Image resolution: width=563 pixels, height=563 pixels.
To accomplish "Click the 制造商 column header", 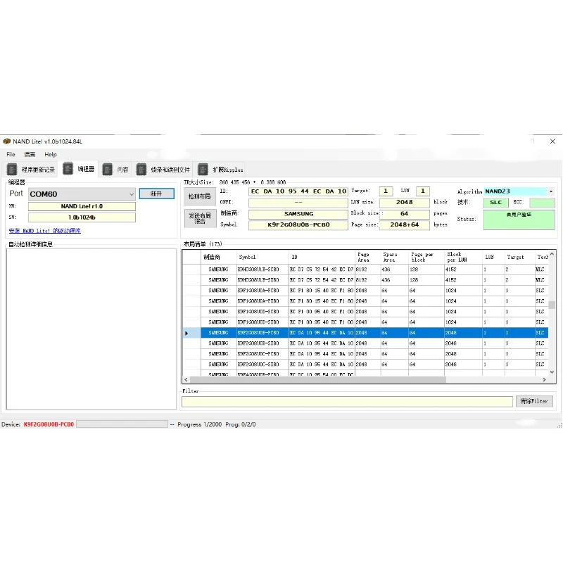I will (x=219, y=257).
